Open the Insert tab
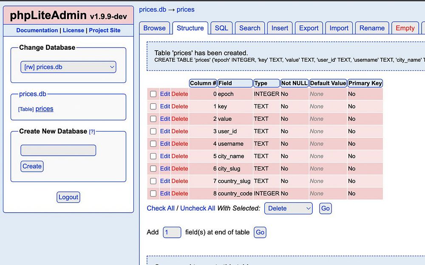Screen dimensions: 425x265 [280, 28]
